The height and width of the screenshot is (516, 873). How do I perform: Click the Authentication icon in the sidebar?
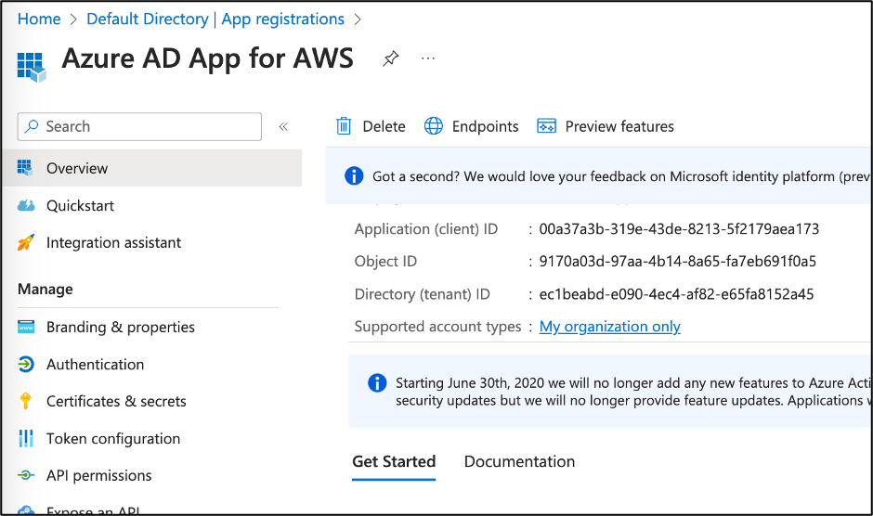27,365
